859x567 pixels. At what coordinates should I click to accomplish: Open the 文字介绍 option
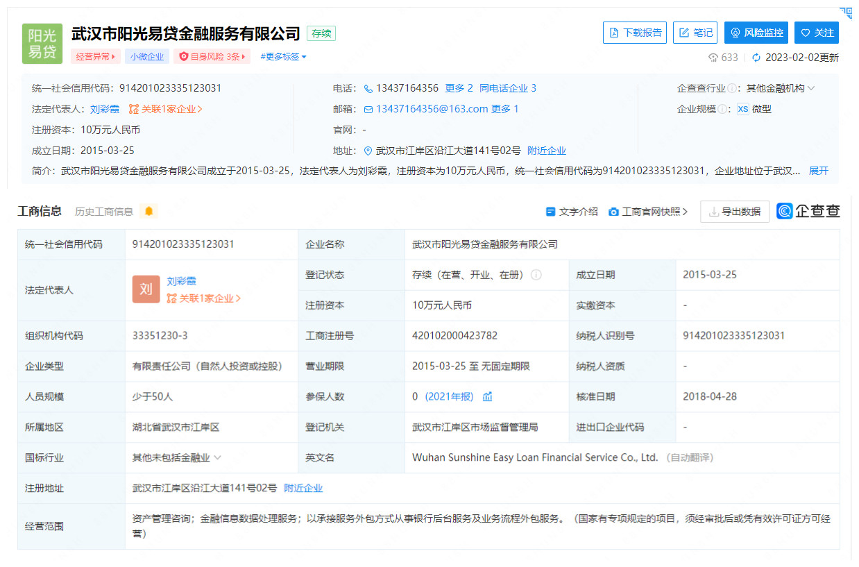572,212
